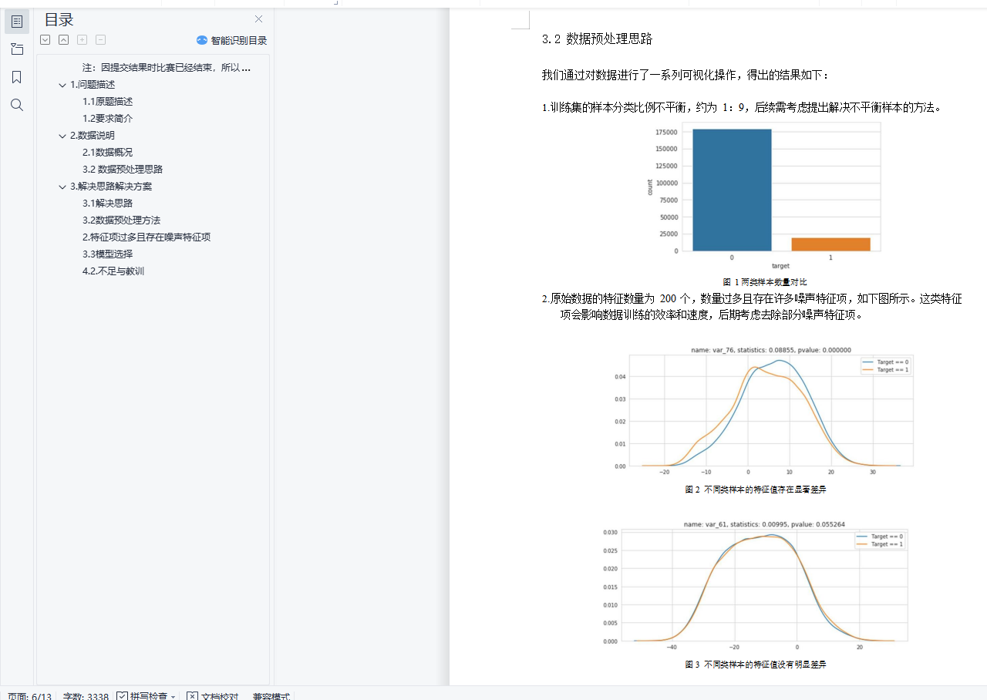The height and width of the screenshot is (700, 987).
Task: Go to heading 3.解决思路解决方案
Action: [111, 187]
